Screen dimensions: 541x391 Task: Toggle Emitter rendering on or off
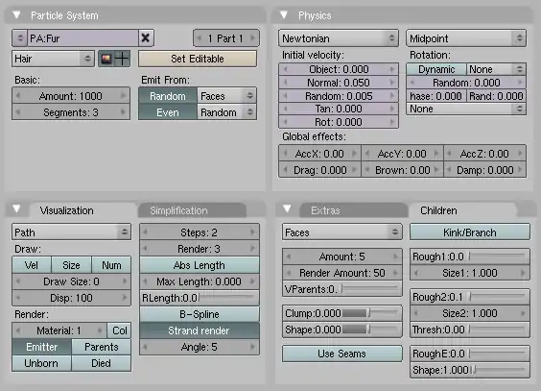[x=42, y=347]
